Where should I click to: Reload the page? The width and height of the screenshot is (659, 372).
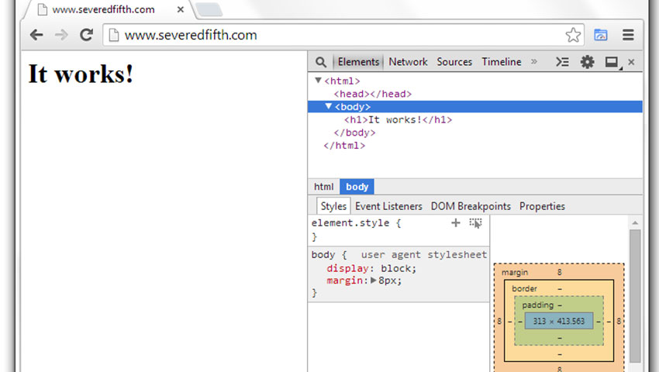tap(86, 35)
